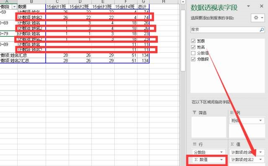Viewport: 268px width, 166px height.
Task: Check the 分数值 field checkbox
Action: tap(193, 53)
